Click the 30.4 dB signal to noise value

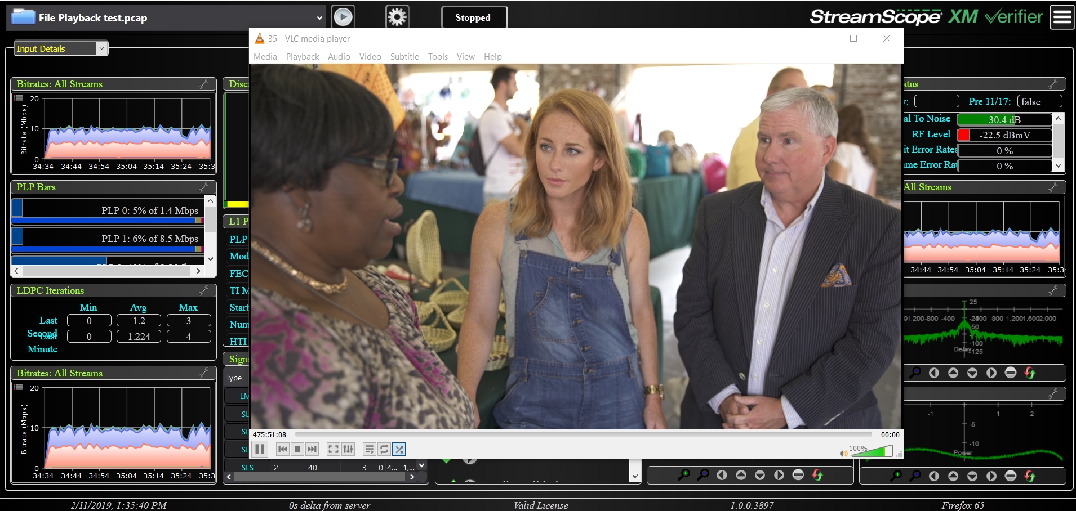pyautogui.click(x=1004, y=119)
